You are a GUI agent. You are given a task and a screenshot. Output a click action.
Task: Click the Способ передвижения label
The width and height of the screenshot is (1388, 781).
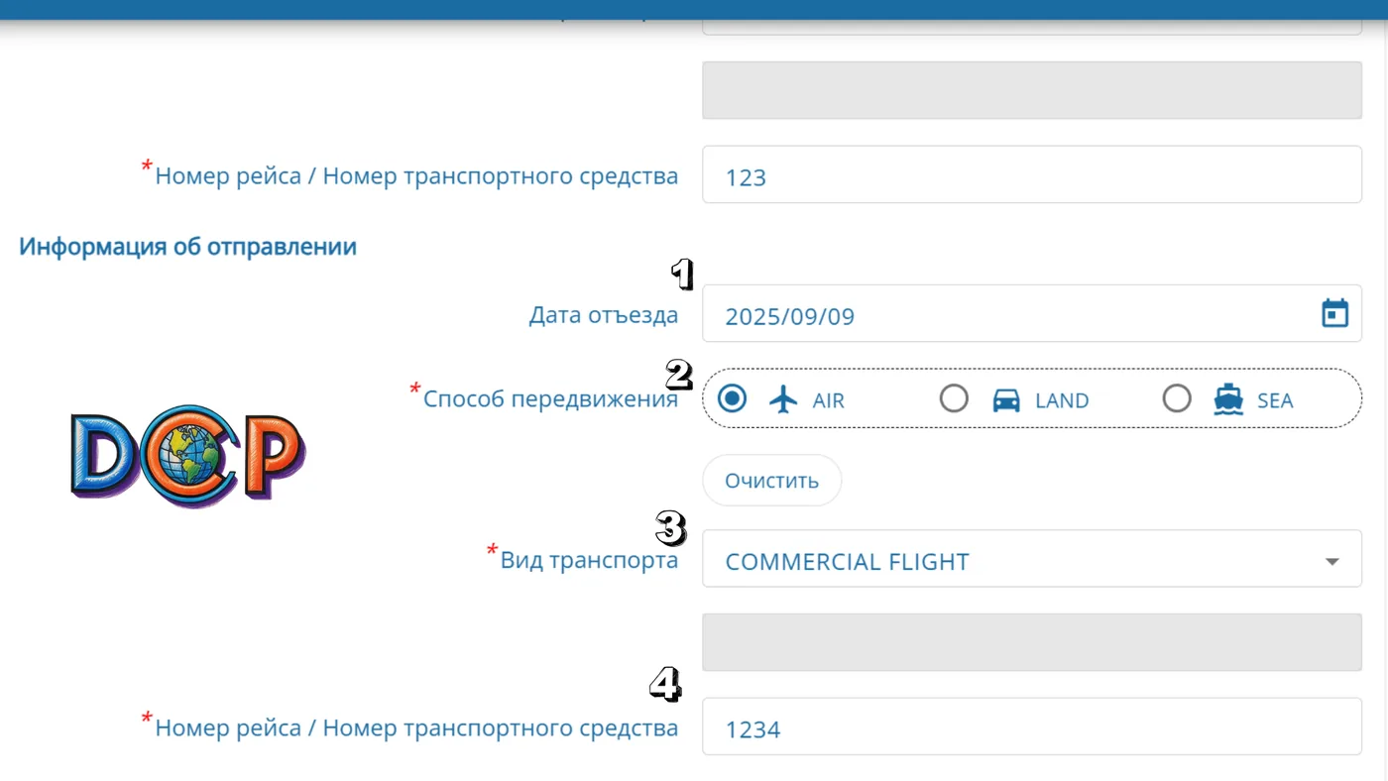[x=550, y=398]
